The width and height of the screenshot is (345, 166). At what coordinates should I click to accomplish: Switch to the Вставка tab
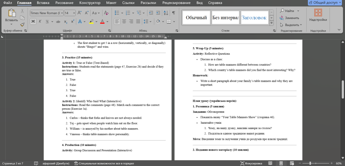click(x=43, y=3)
